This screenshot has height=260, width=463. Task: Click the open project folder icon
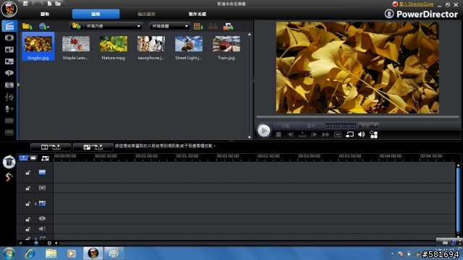(x=58, y=4)
